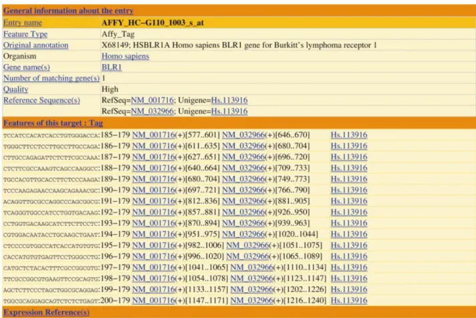The height and width of the screenshot is (318, 476).
Task: Open NM_032966 link in the 187-179 row
Action: 243,157
